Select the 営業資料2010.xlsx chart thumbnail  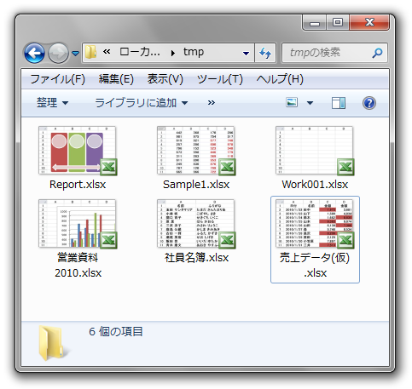click(78, 224)
